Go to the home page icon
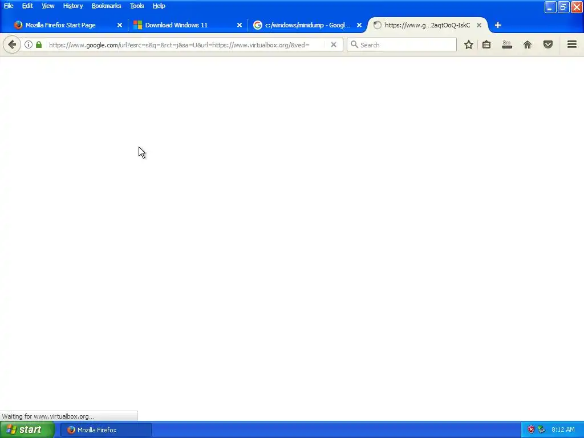 point(528,44)
